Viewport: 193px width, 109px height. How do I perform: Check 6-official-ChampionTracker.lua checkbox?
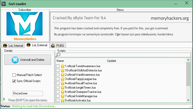[58, 92]
